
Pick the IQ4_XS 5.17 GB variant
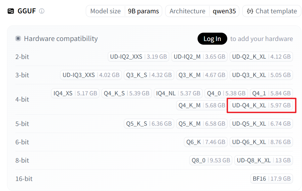point(75,93)
